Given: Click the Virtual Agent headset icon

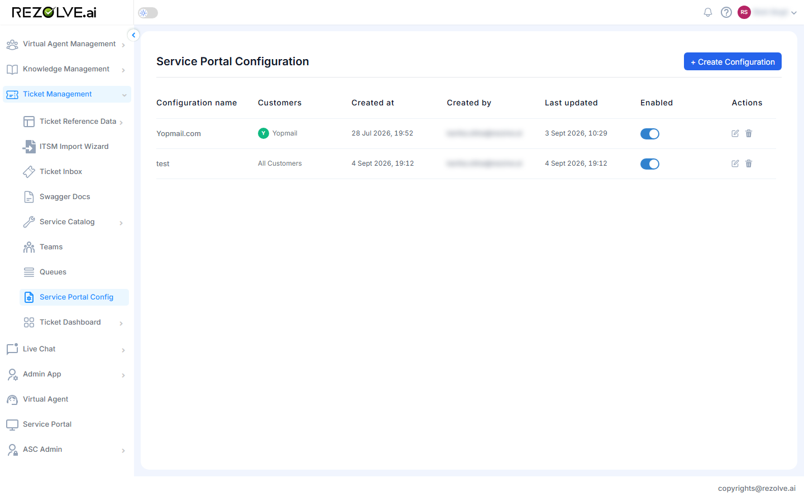Looking at the screenshot, I should 12,399.
